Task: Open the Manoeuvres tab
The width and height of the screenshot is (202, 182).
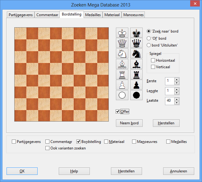Action: 133,15
